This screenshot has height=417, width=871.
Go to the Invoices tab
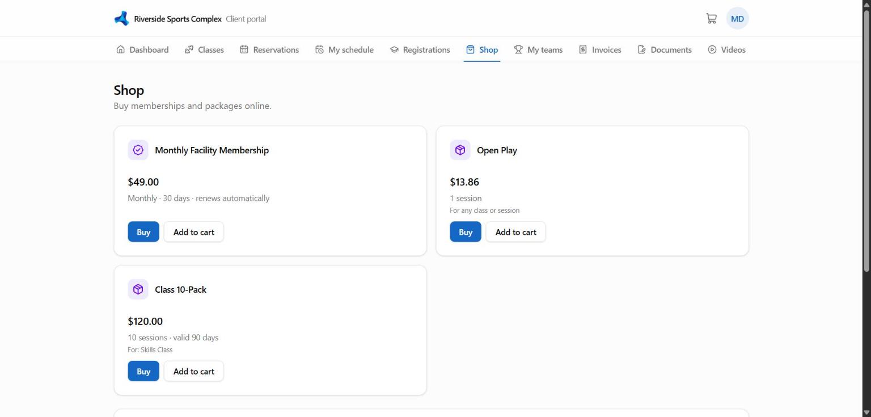[600, 50]
